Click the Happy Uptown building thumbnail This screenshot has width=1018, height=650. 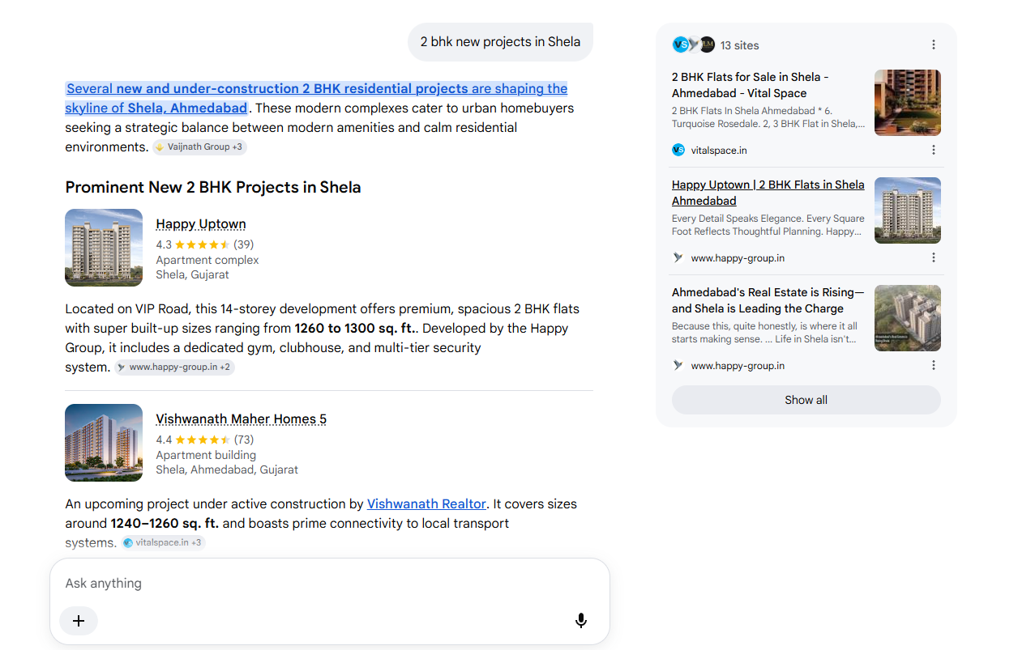click(104, 248)
